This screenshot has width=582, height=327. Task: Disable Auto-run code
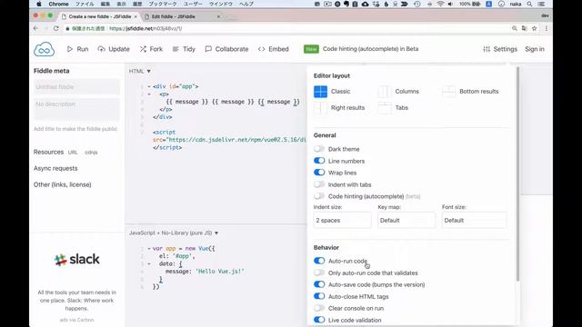(319, 261)
